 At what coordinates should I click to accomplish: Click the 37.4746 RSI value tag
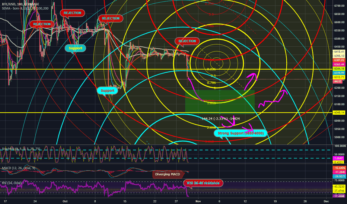pyautogui.click(x=339, y=191)
